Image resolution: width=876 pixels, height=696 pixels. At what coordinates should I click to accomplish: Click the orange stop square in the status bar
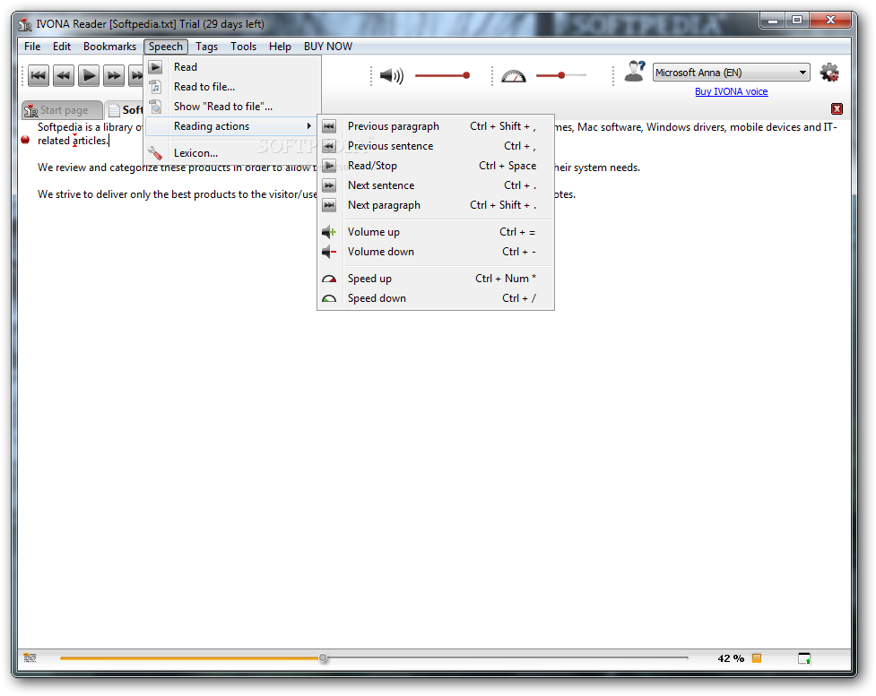click(757, 658)
